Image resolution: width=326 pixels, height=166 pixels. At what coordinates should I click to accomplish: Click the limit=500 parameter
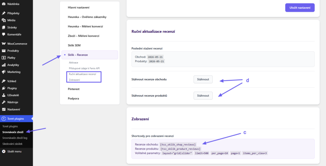pyautogui.click(x=202, y=153)
